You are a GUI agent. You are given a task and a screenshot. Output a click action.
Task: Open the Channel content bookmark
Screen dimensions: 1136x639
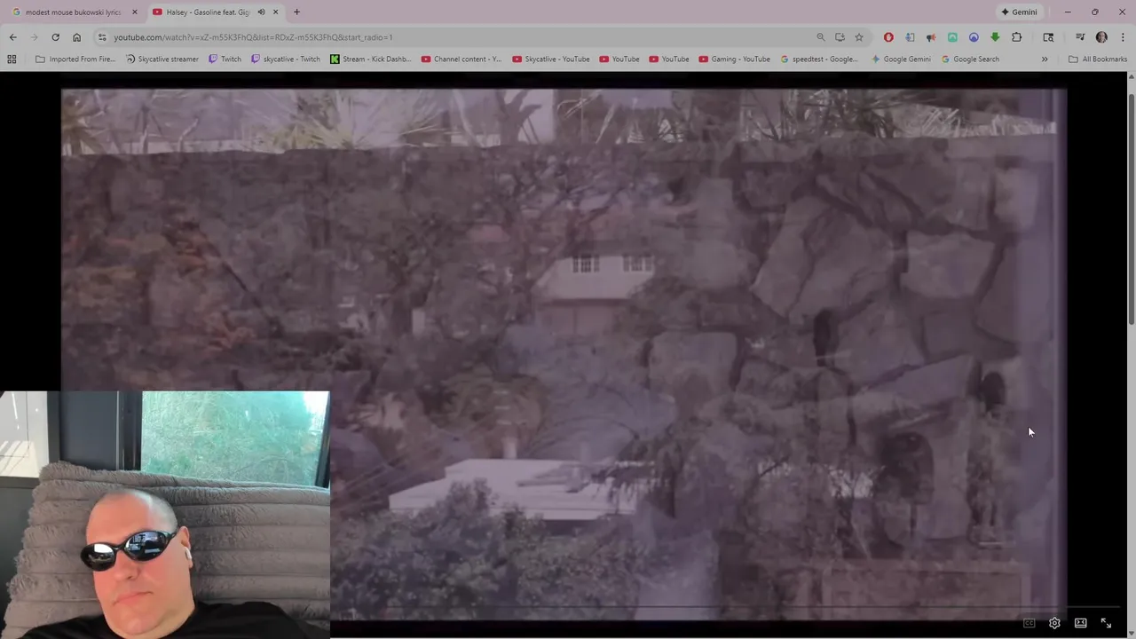461,59
